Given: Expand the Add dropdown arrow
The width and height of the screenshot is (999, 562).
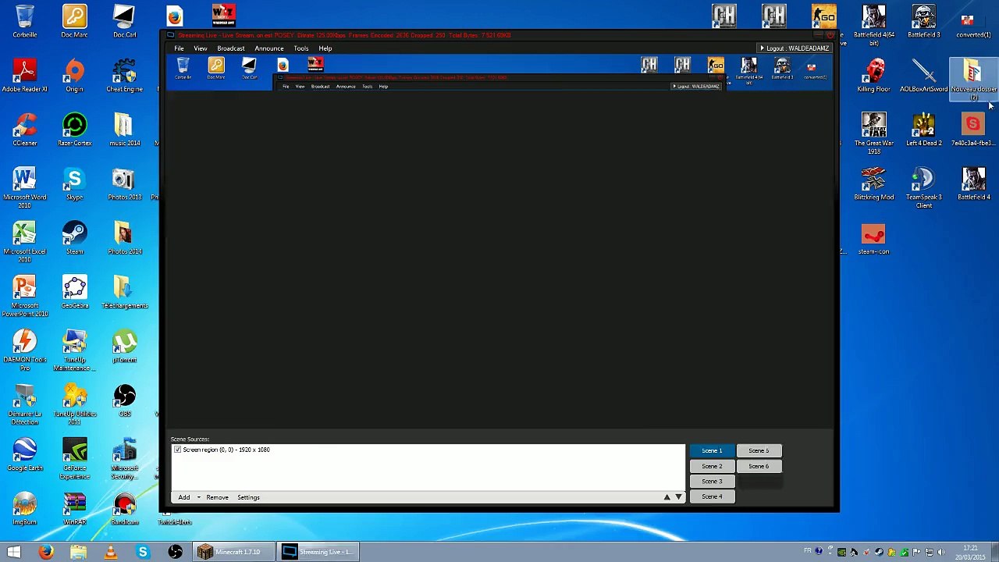Looking at the screenshot, I should pos(198,497).
